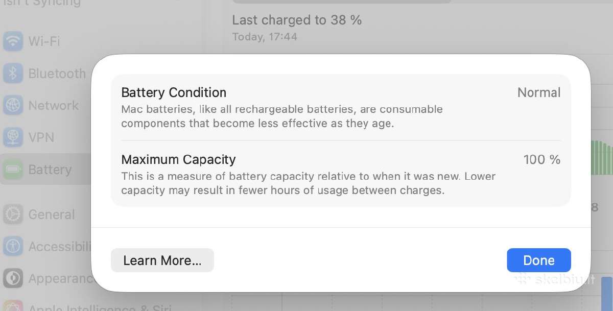The width and height of the screenshot is (613, 311).
Task: Dismiss the dialog with the Done button
Action: click(x=538, y=260)
